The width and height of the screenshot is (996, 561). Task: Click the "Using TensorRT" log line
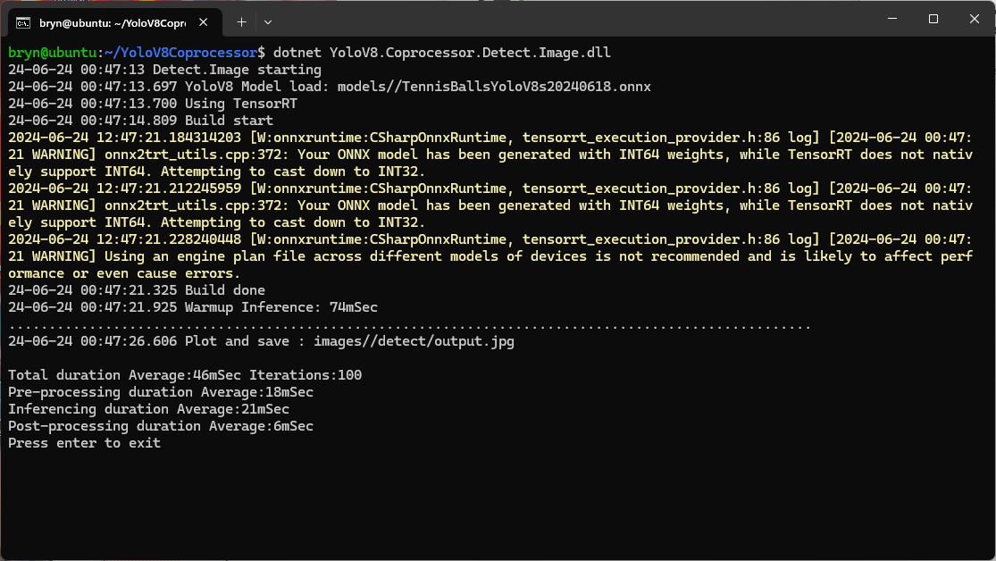coord(241,104)
